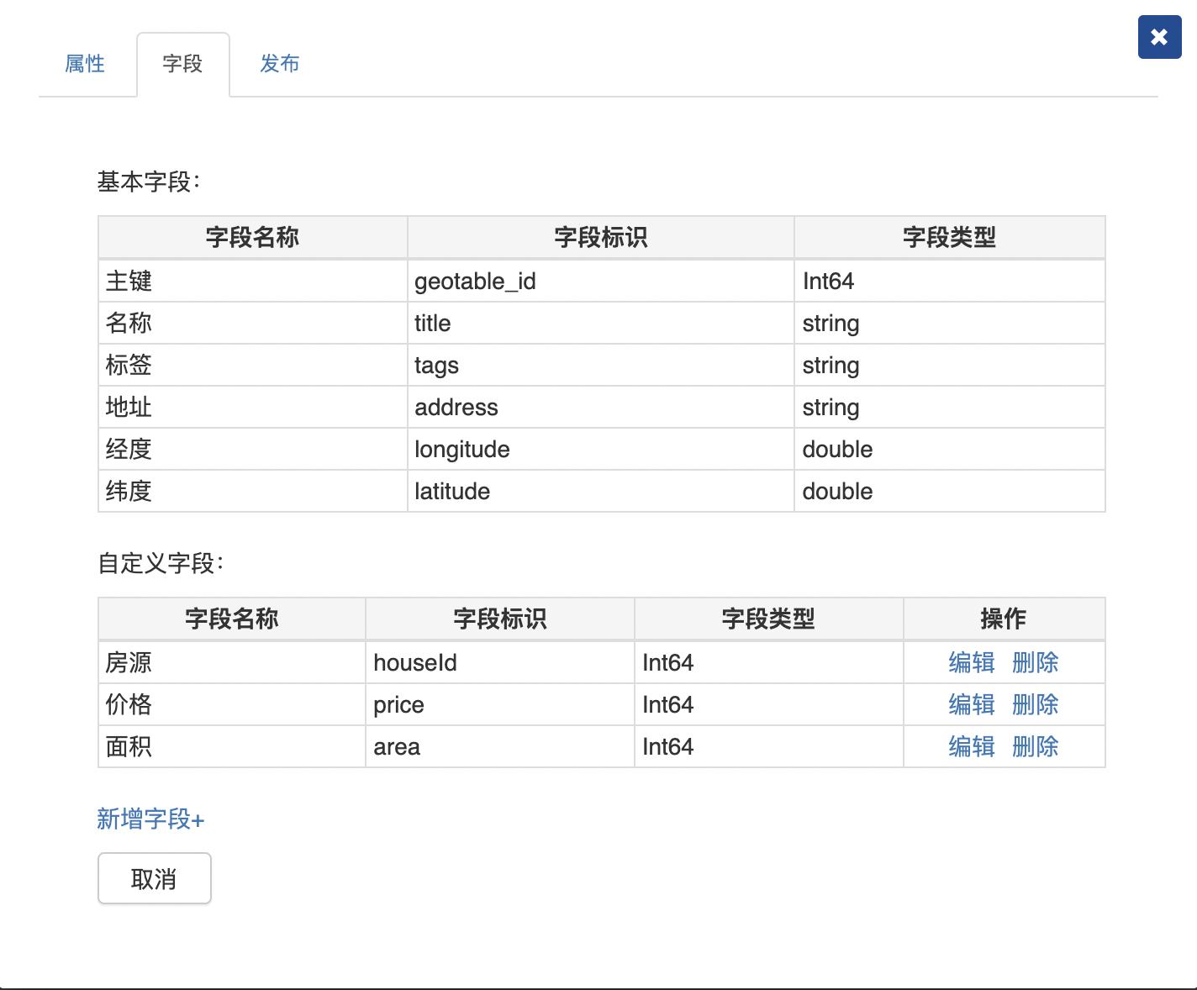The image size is (1197, 990).
Task: Select the 字段 tab
Action: pos(182,64)
